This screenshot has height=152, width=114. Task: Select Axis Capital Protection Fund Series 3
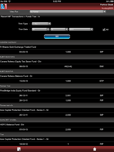pyautogui.click(x=57, y=110)
